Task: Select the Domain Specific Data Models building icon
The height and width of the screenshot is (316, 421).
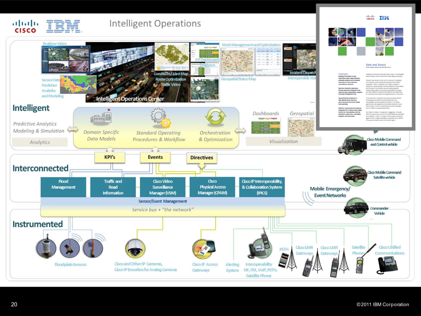Action: (x=101, y=117)
